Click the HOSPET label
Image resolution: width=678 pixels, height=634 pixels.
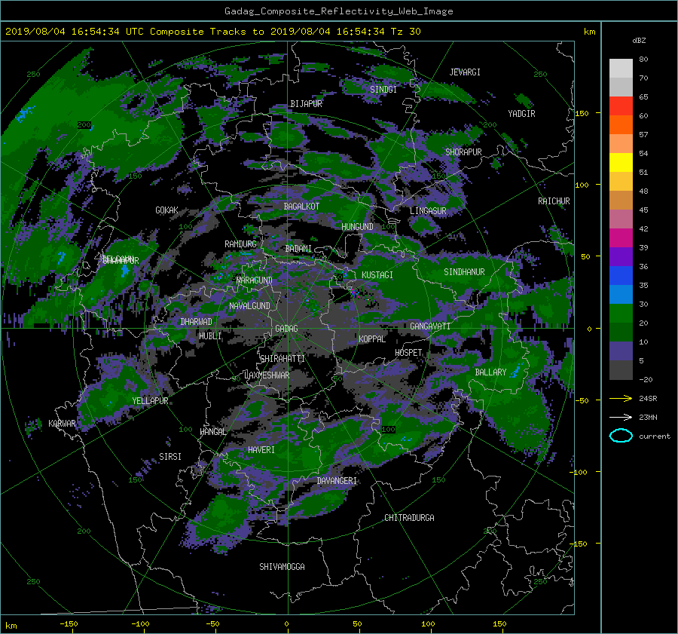[408, 353]
